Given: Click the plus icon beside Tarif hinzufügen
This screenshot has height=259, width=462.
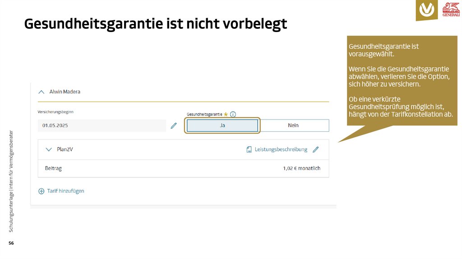Looking at the screenshot, I should tap(41, 191).
